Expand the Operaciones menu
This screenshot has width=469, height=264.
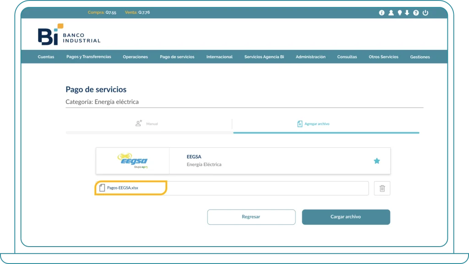pyautogui.click(x=135, y=57)
